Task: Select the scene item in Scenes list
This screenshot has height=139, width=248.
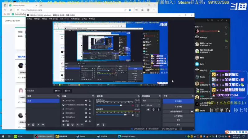Action: [43, 101]
